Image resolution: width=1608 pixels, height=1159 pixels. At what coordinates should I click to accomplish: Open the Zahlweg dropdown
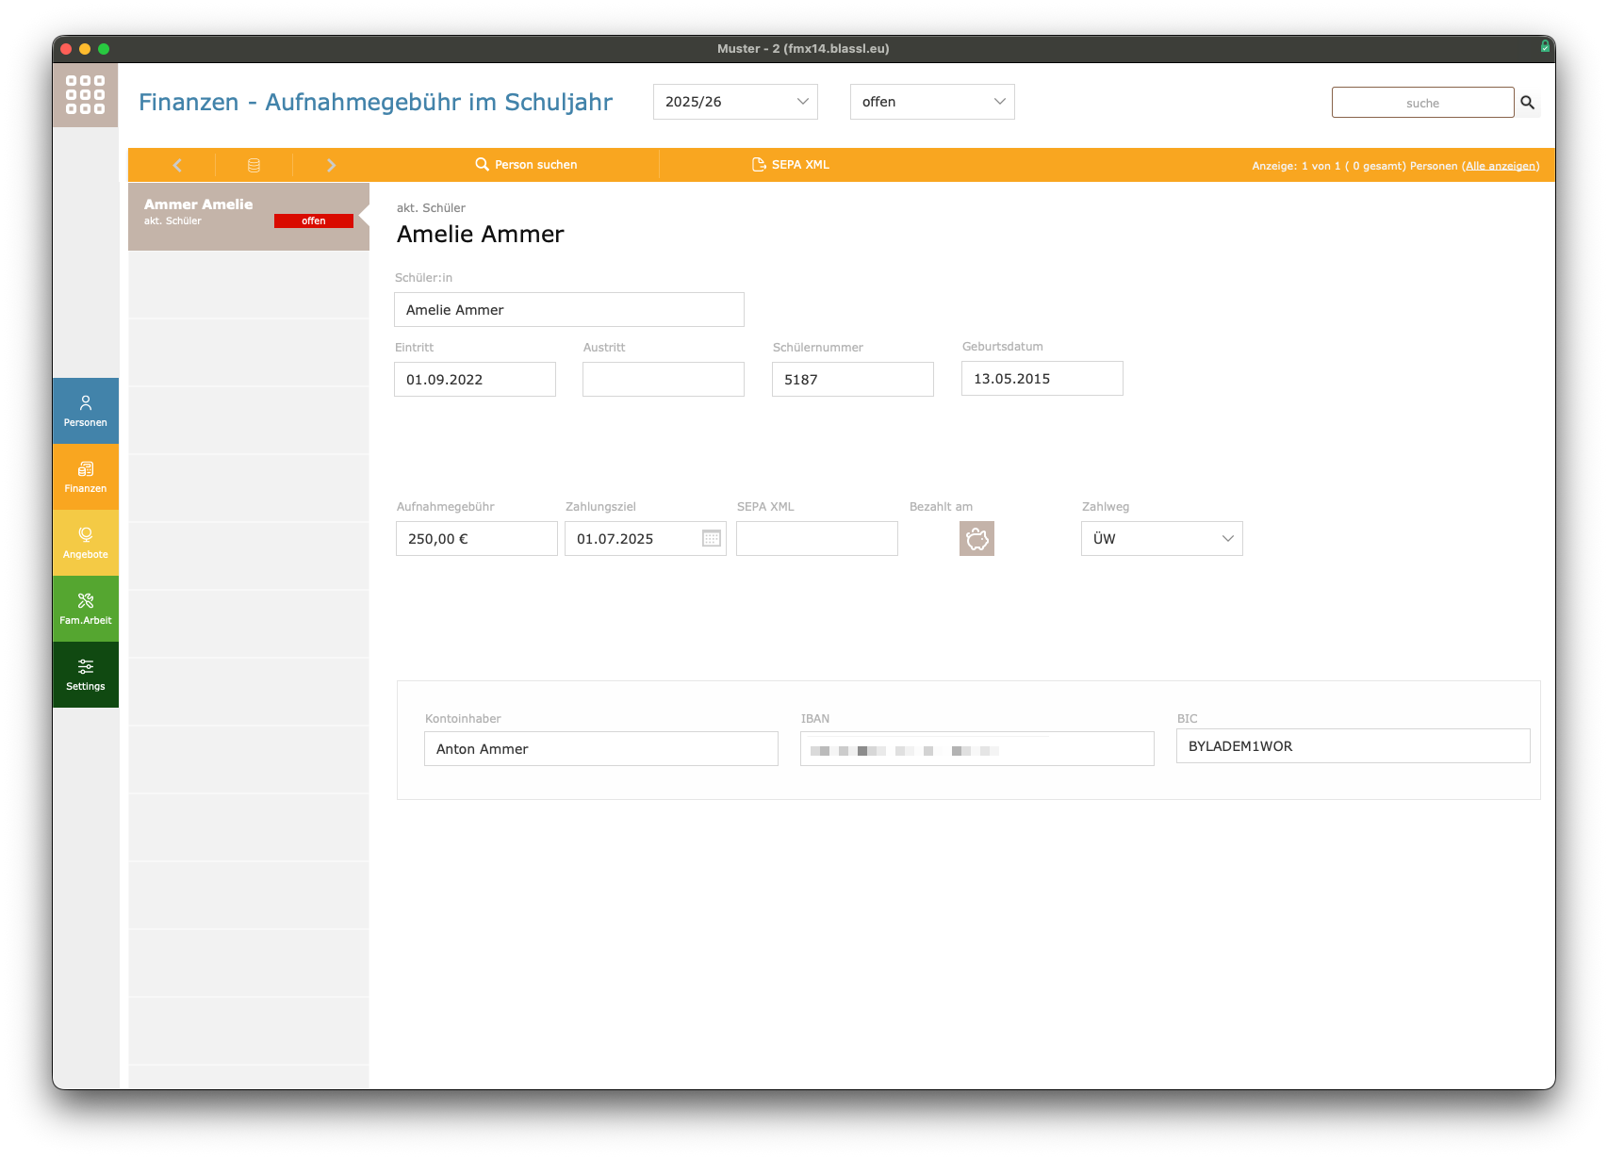point(1161,539)
